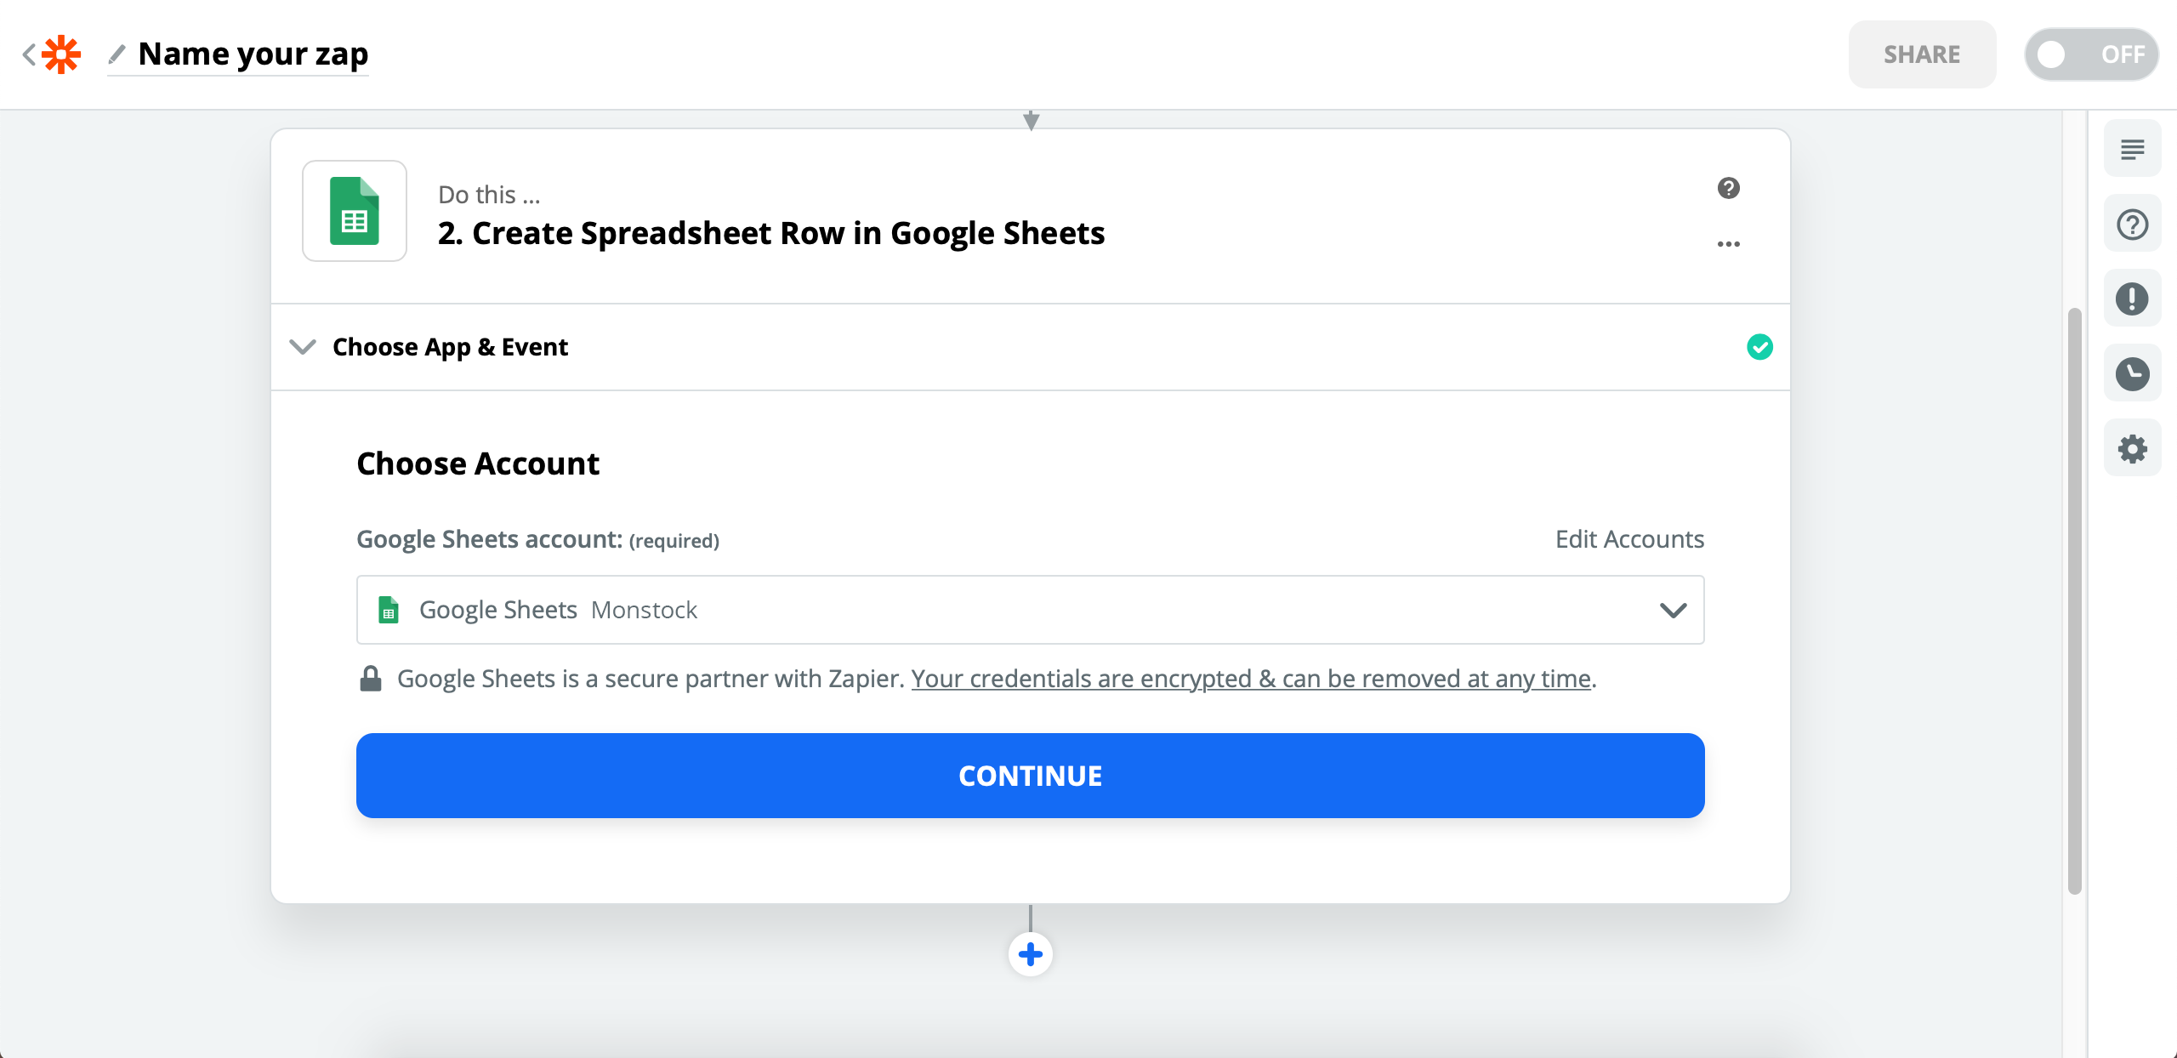Viewport: 2177px width, 1058px height.
Task: Open the alerts exclamation icon in sidebar
Action: (2132, 299)
